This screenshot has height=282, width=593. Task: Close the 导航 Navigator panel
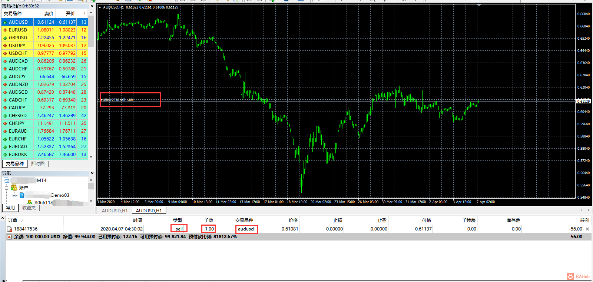coord(92,173)
